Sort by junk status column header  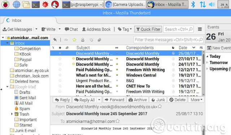173,48
